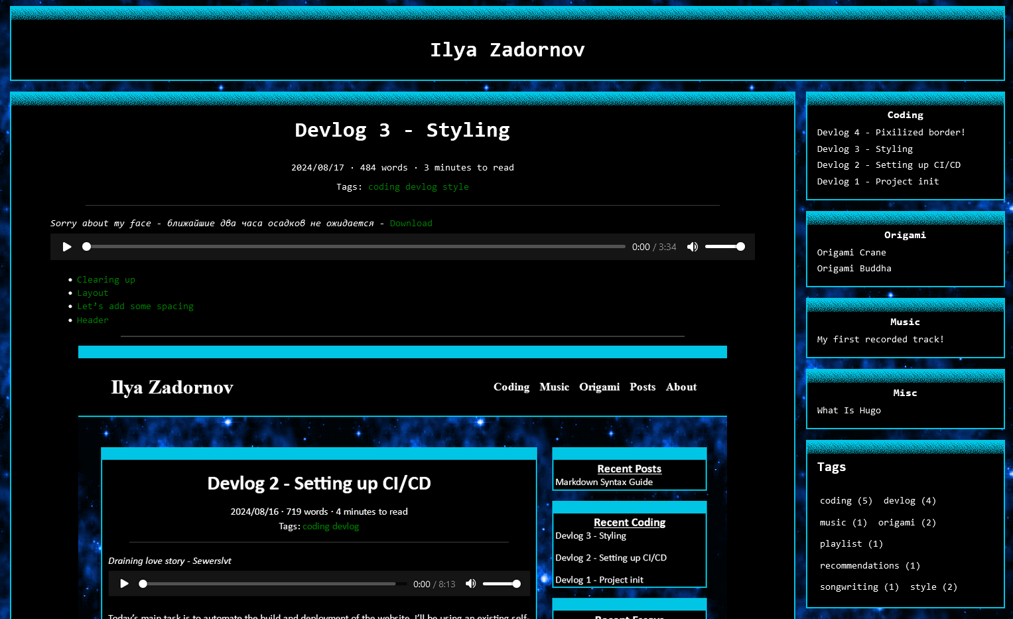The image size is (1013, 619).
Task: Open the style tag under Devlog 3
Action: click(x=456, y=187)
